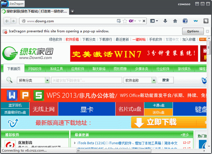This screenshot has width=212, height=154.
Task: Click the blocked pop-up notification icon
Action: tap(5, 32)
